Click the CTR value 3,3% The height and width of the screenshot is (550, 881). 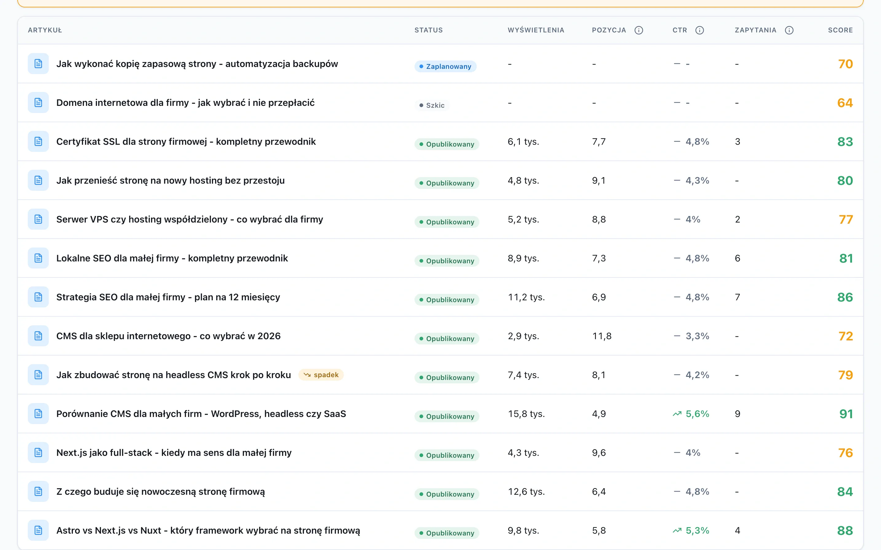coord(697,336)
